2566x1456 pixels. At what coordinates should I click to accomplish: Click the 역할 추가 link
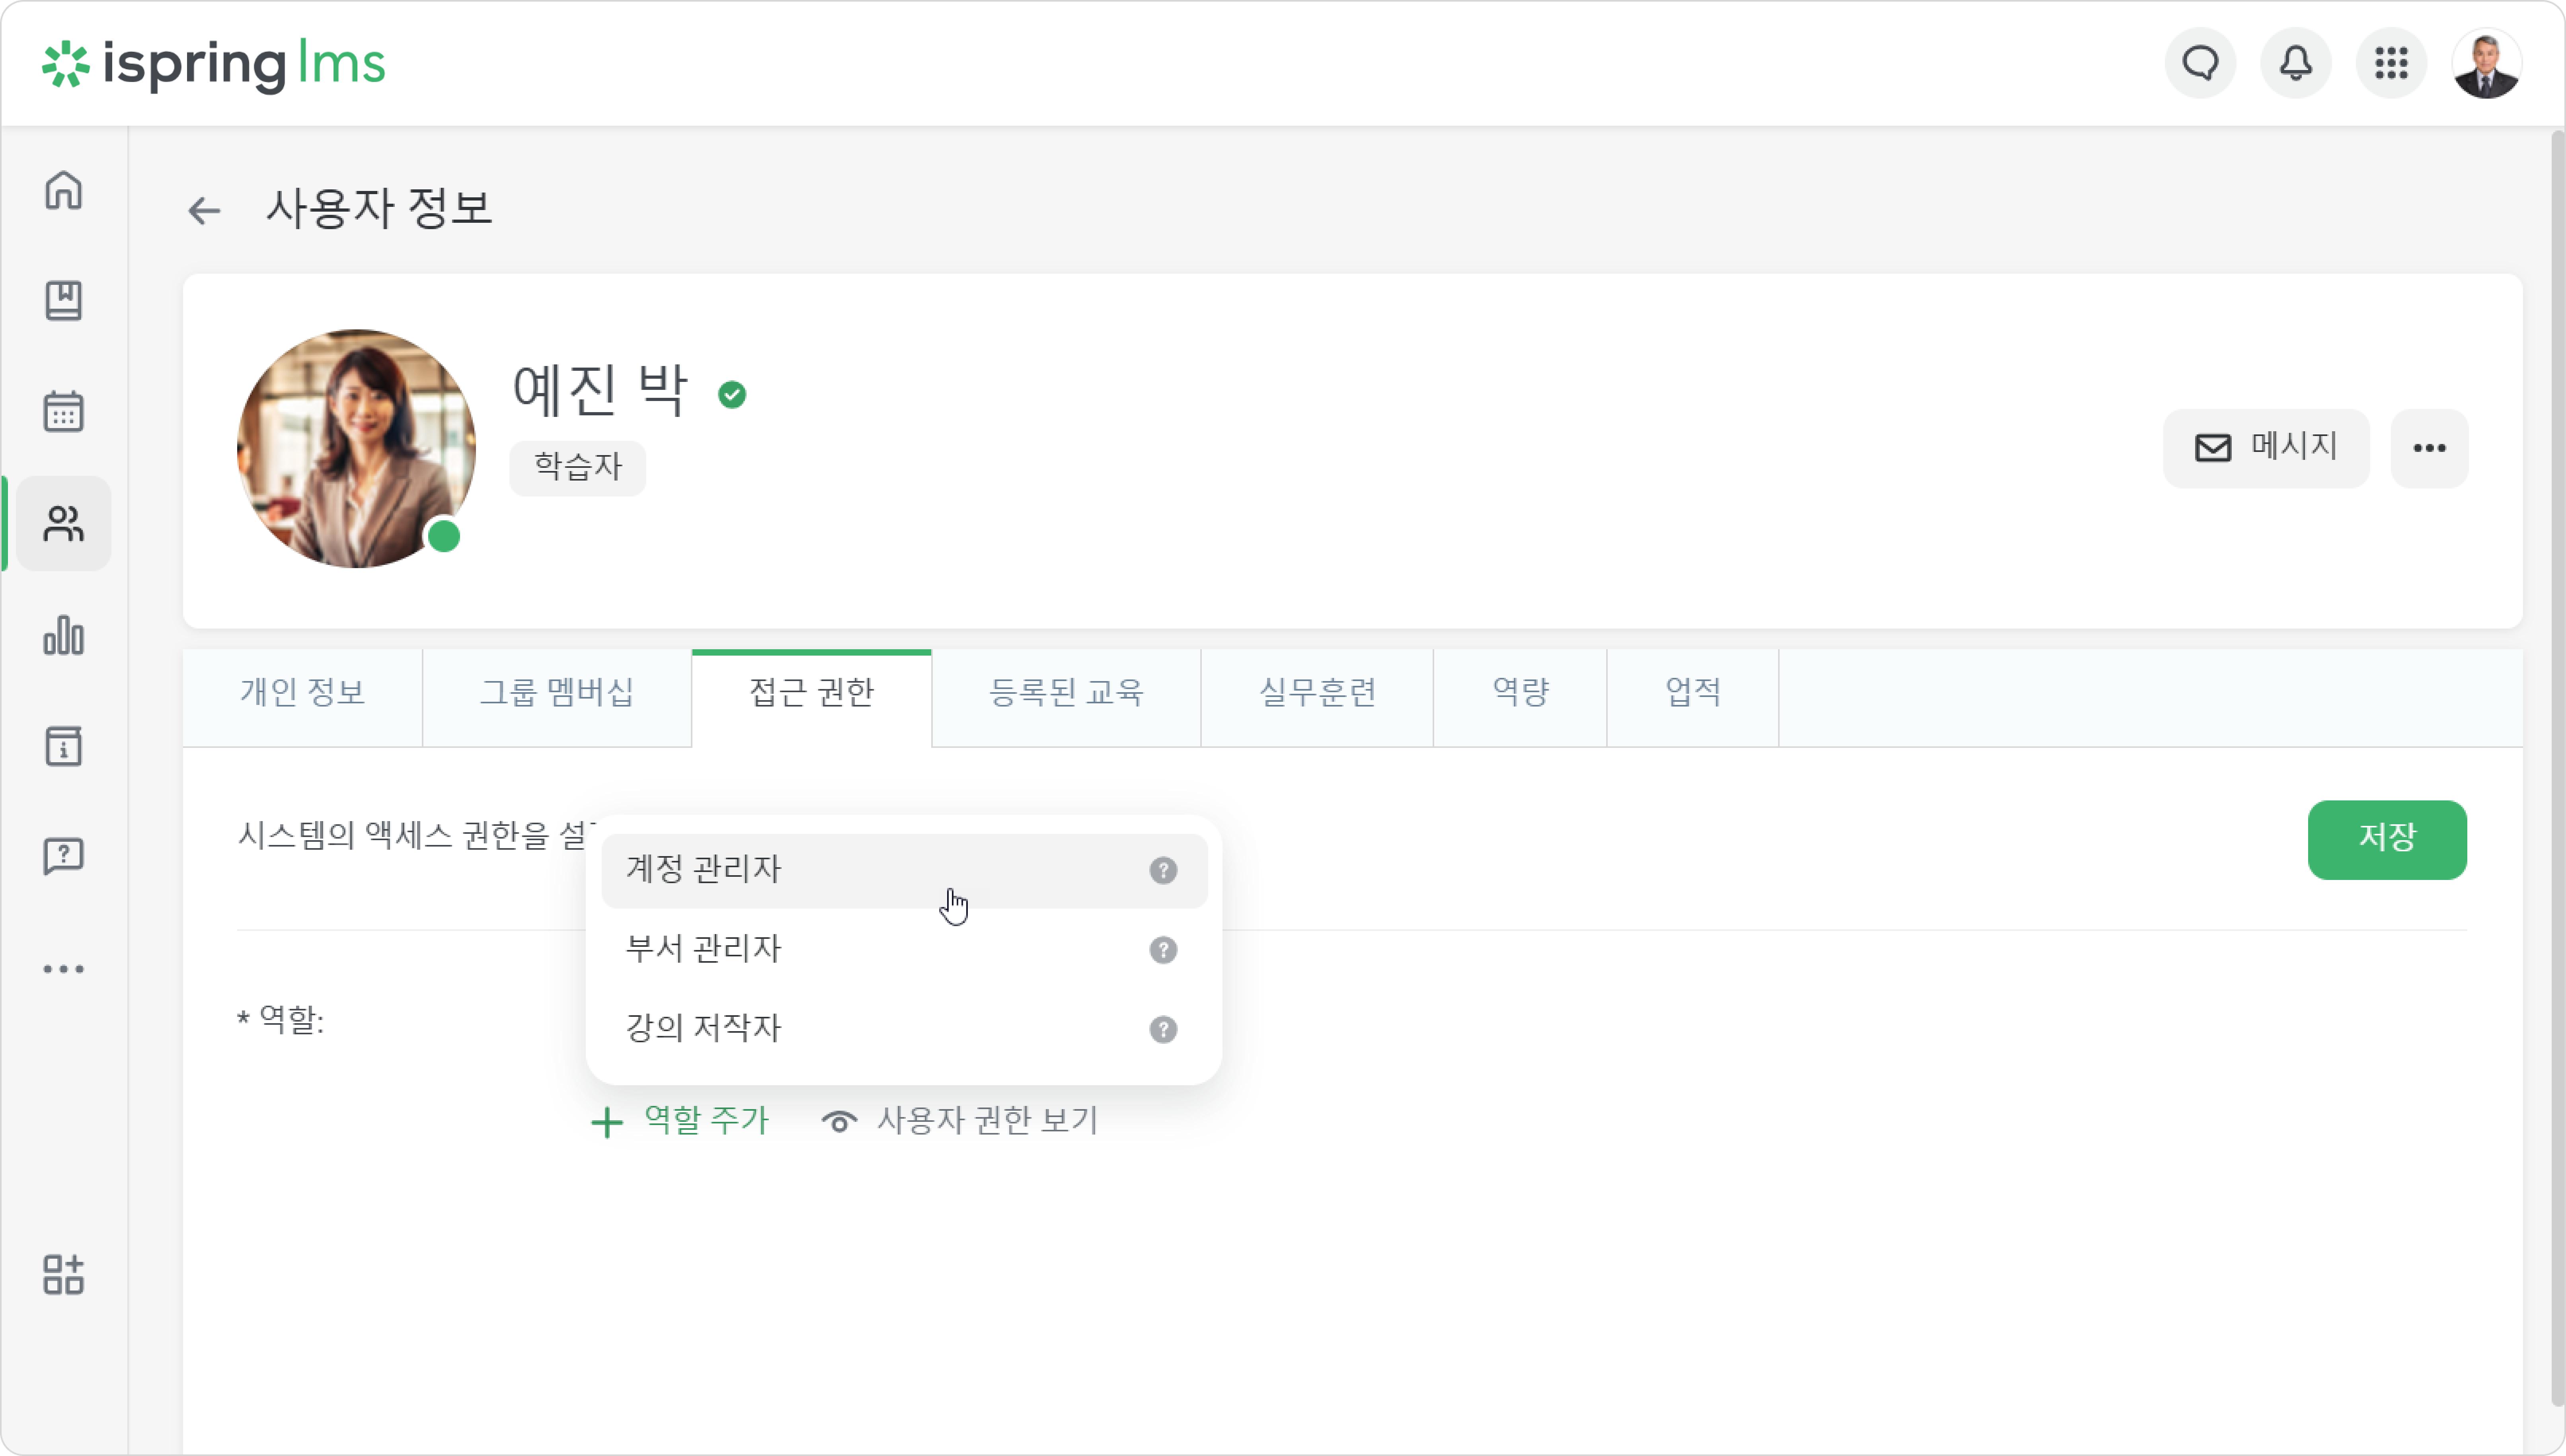679,1120
